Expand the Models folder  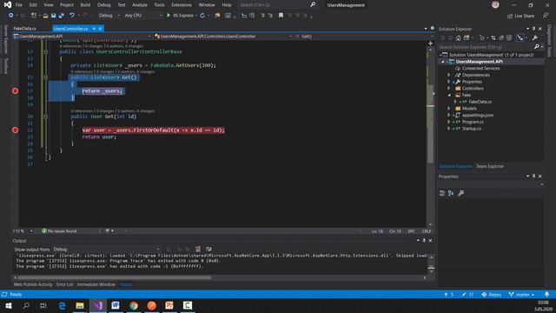click(x=449, y=108)
